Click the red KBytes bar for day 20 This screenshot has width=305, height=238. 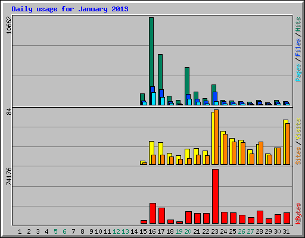[188, 217]
